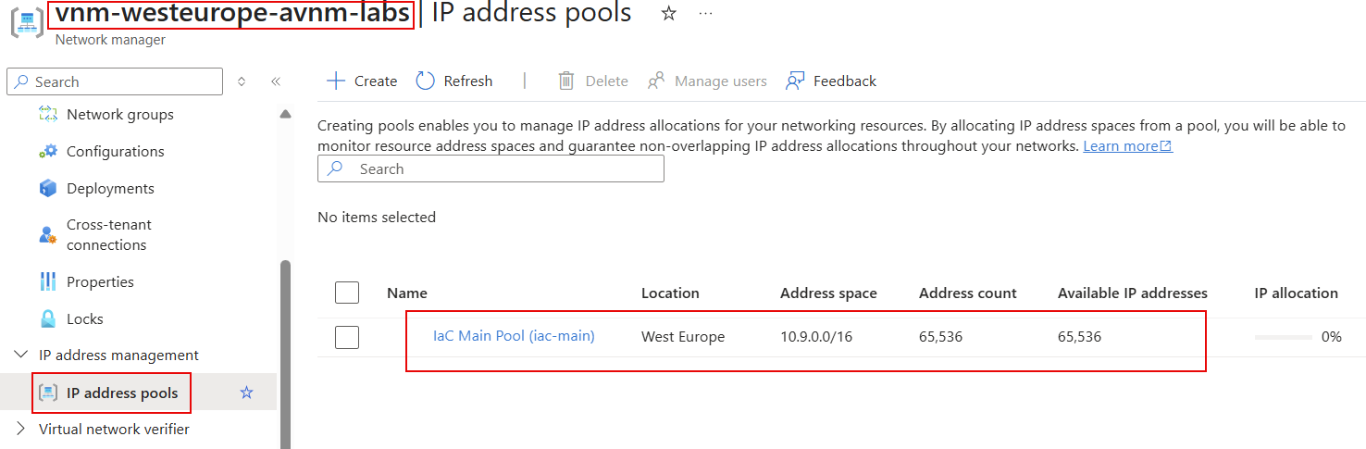The height and width of the screenshot is (449, 1366).
Task: Click the IP allocation progress bar
Action: (x=1283, y=337)
